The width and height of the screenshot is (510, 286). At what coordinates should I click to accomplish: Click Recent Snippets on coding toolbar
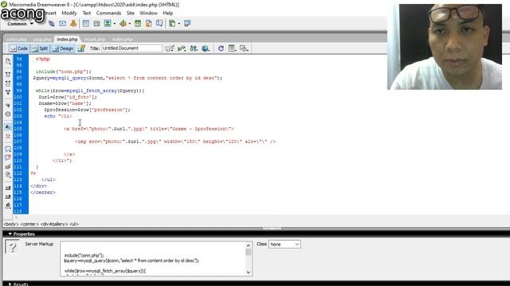click(x=8, y=175)
